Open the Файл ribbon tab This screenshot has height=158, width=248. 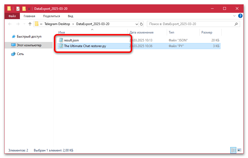click(x=12, y=16)
